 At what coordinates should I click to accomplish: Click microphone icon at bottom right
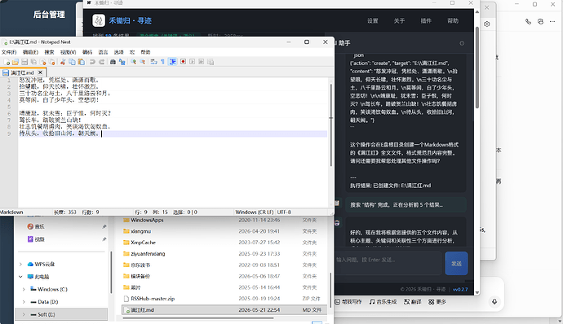[x=494, y=302]
